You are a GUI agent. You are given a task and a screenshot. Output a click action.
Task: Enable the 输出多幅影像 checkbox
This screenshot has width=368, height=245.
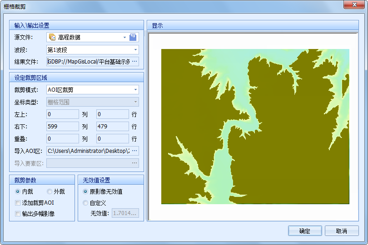[18, 214]
